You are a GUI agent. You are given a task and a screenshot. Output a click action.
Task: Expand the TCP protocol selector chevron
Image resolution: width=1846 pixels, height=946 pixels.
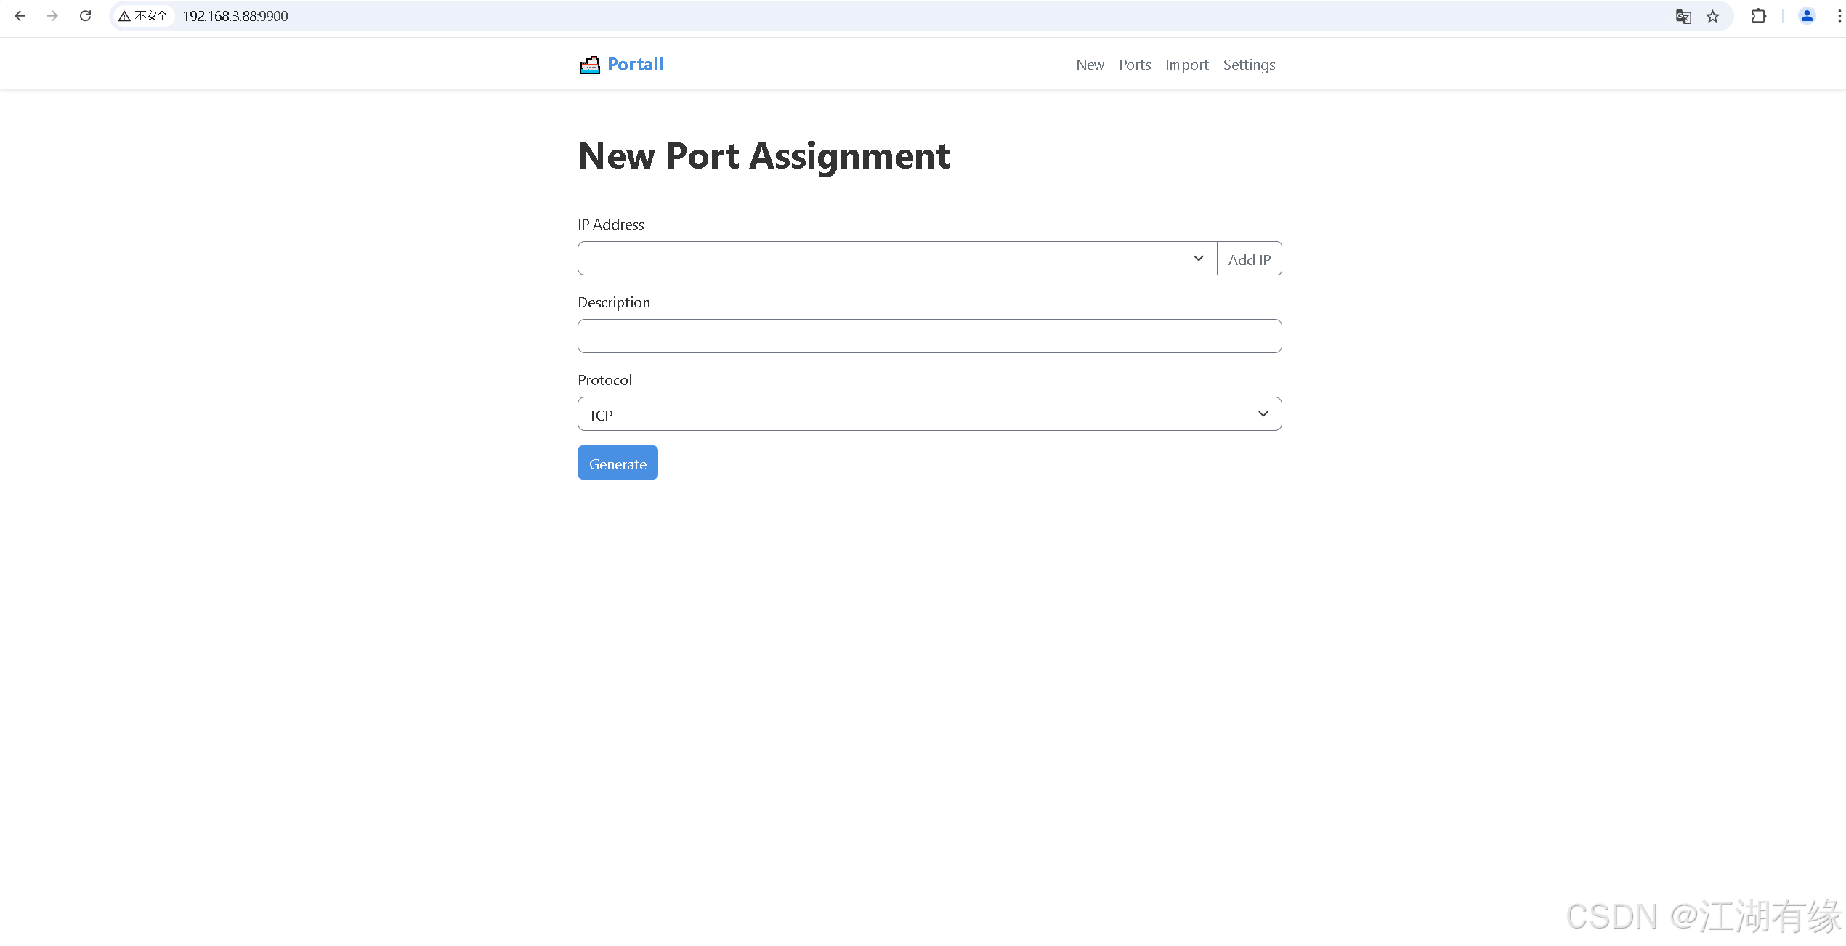pos(1263,413)
